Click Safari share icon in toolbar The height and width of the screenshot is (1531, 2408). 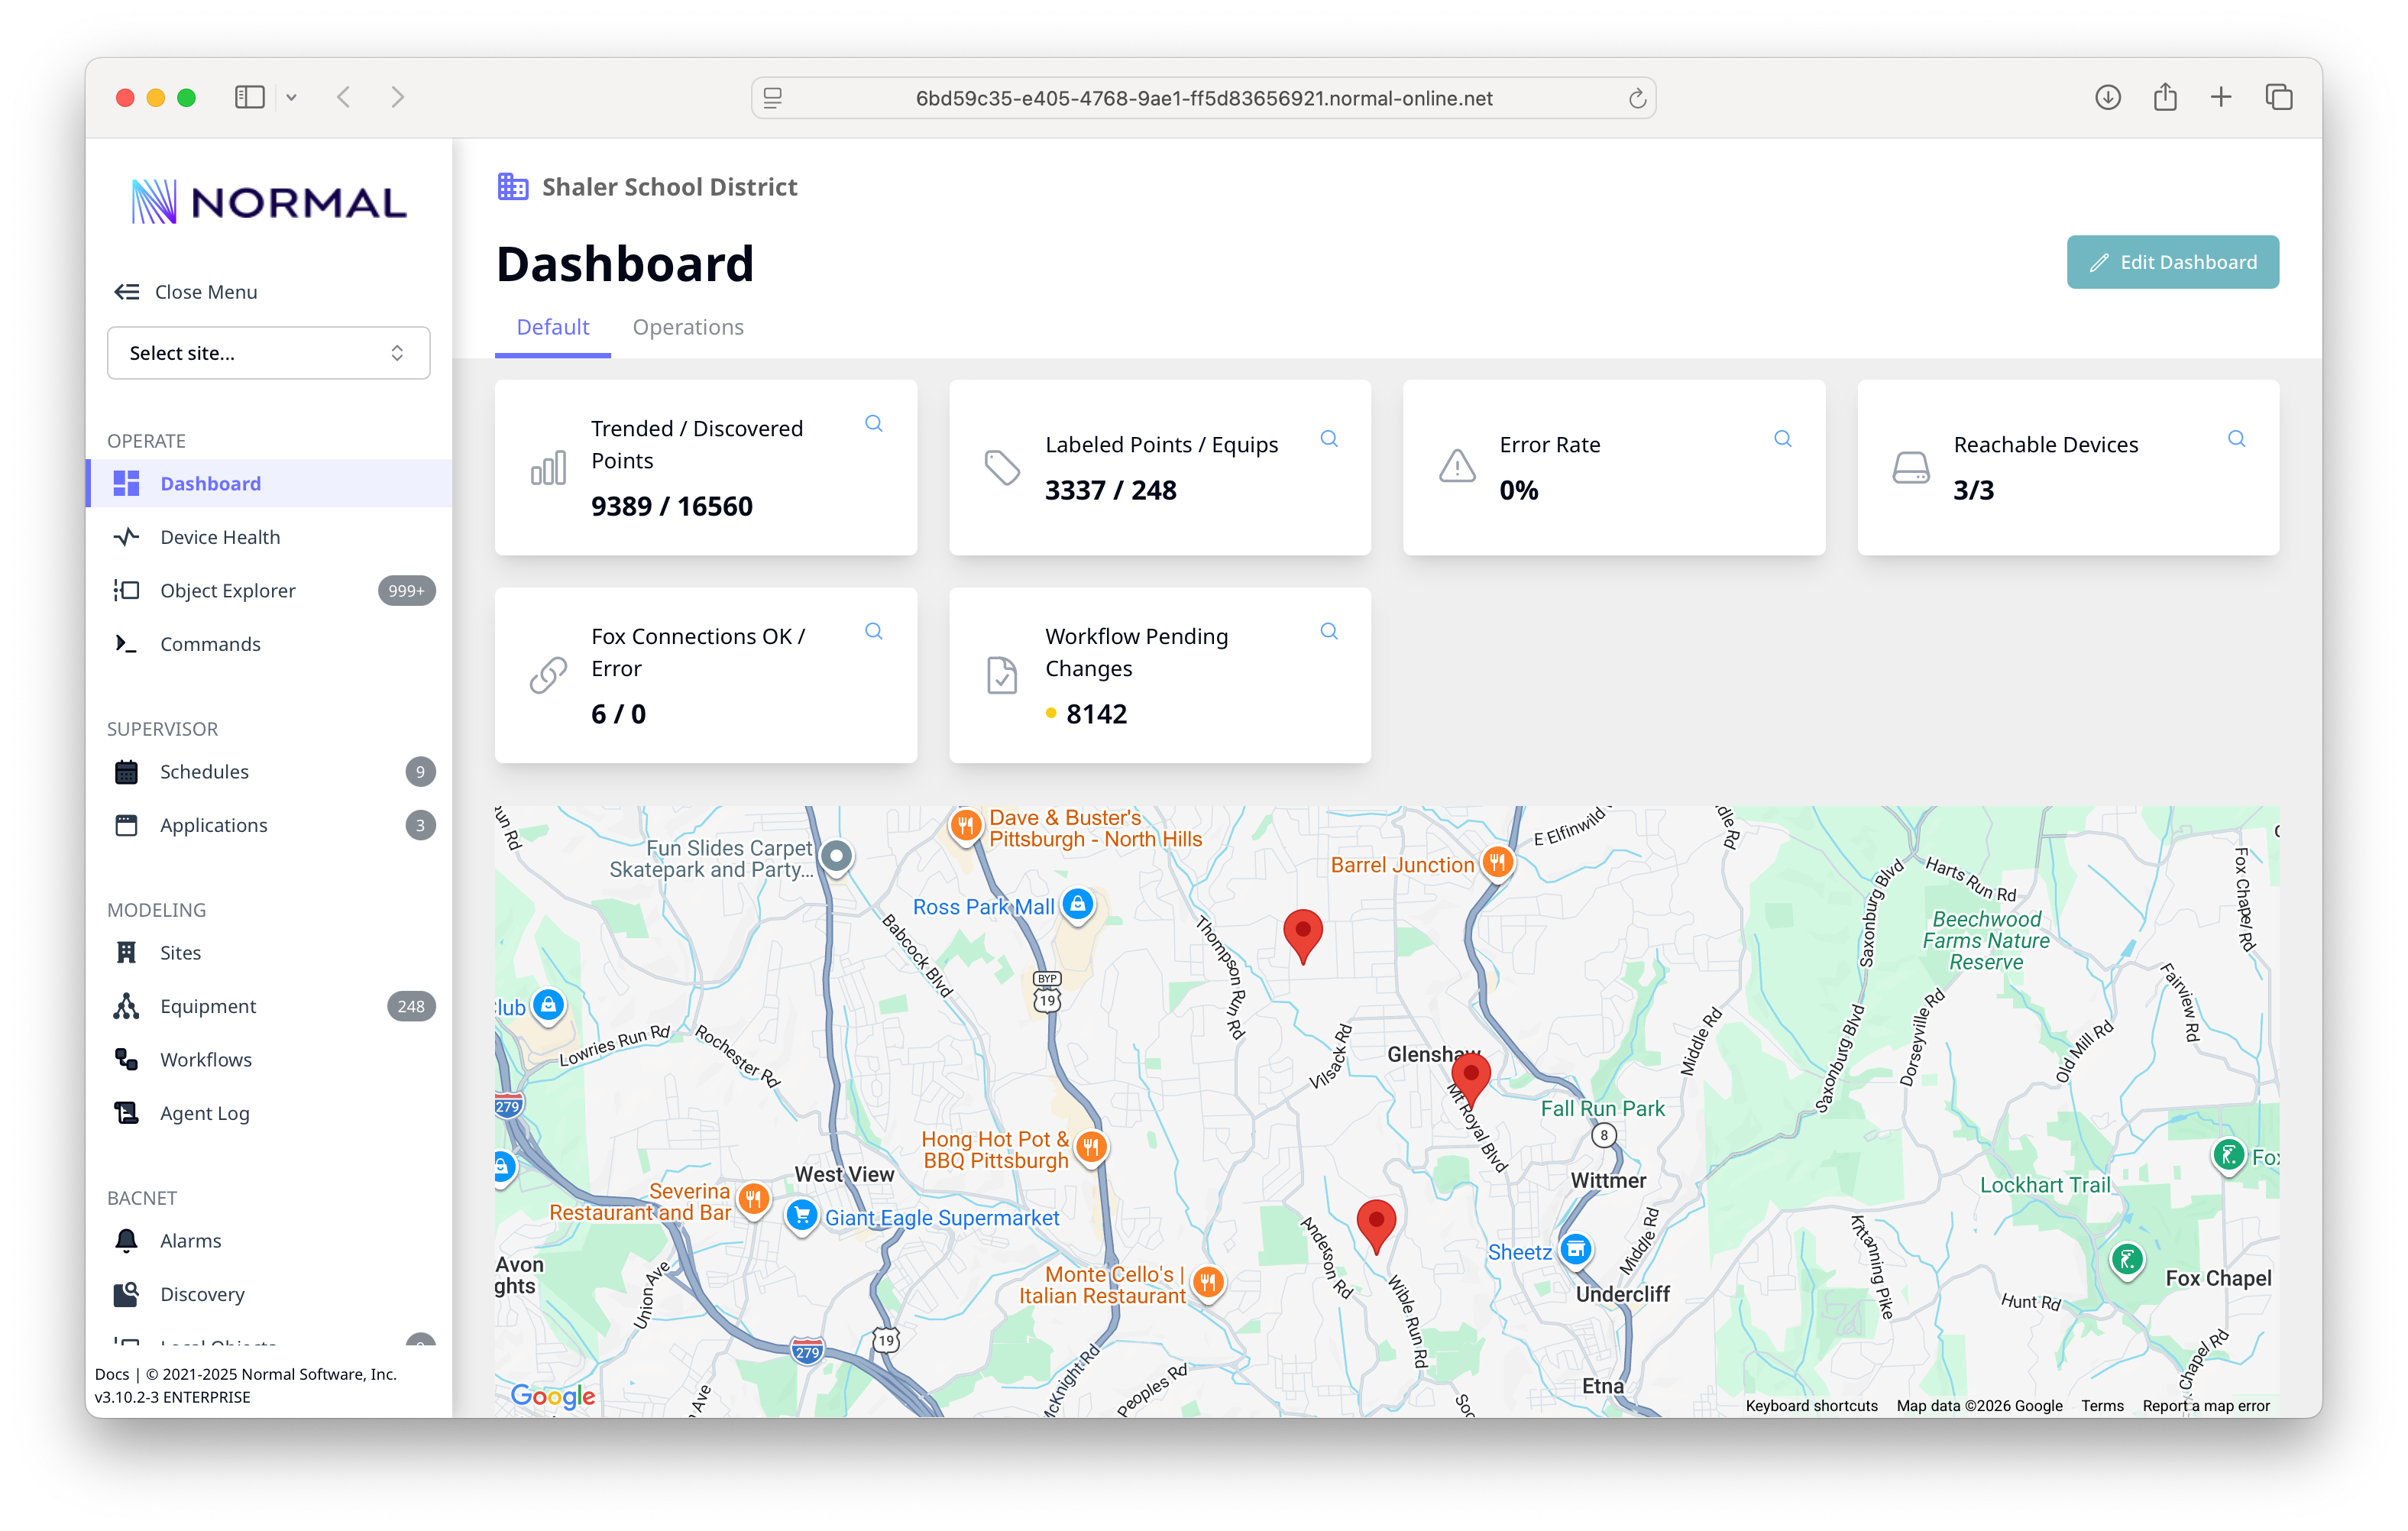coord(2165,97)
